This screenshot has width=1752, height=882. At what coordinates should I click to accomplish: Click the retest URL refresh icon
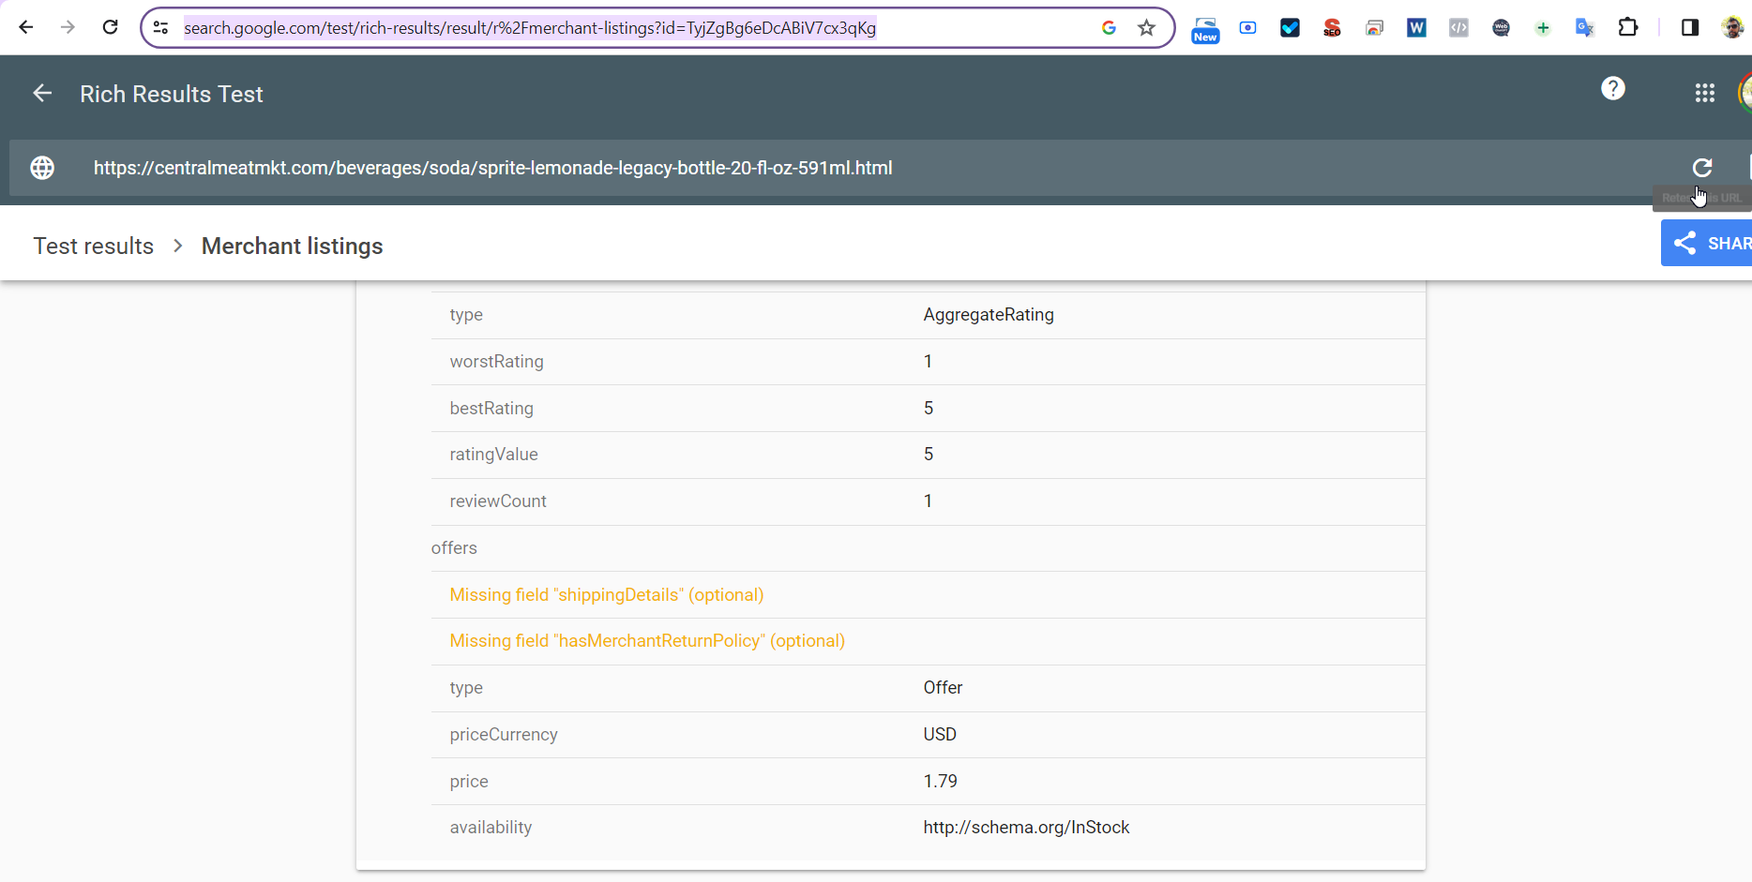[1701, 168]
